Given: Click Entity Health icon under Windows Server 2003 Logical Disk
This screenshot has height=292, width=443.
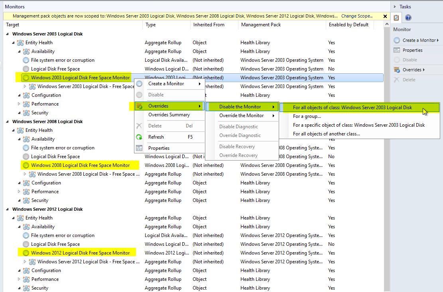Looking at the screenshot, I should click(20, 43).
